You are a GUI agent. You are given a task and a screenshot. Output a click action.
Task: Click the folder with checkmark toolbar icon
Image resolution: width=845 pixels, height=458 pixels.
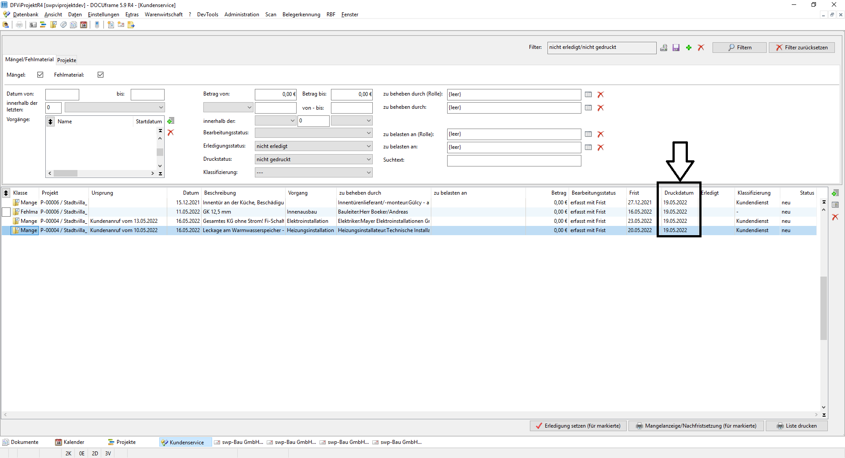[x=53, y=25]
